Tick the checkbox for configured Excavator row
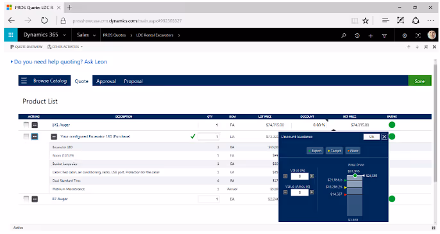 click(26, 136)
